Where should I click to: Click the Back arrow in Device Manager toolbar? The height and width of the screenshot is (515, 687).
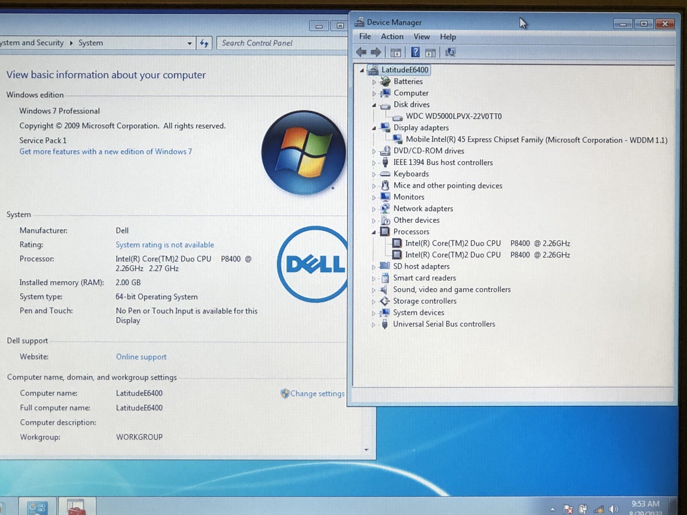click(x=361, y=52)
